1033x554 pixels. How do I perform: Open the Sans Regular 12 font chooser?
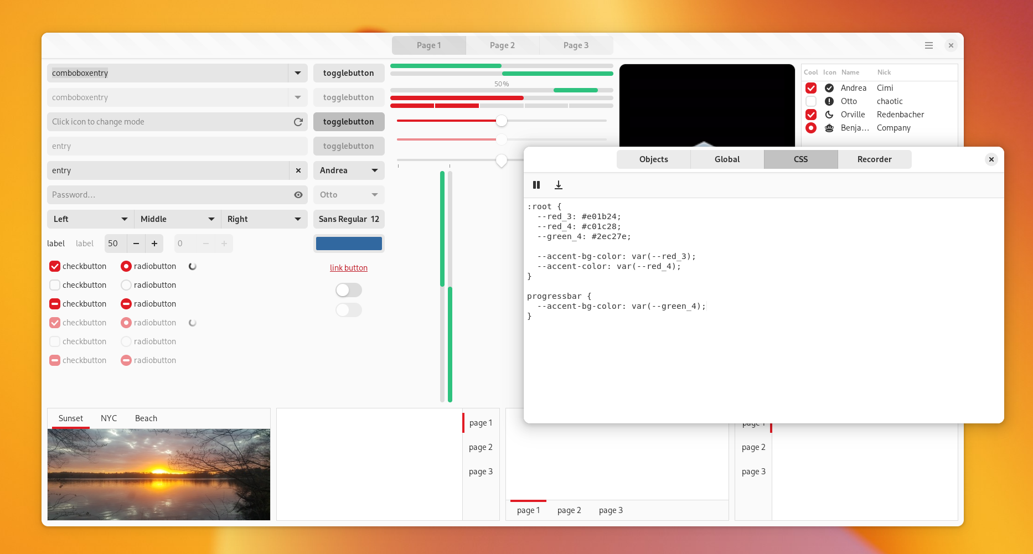click(x=349, y=219)
